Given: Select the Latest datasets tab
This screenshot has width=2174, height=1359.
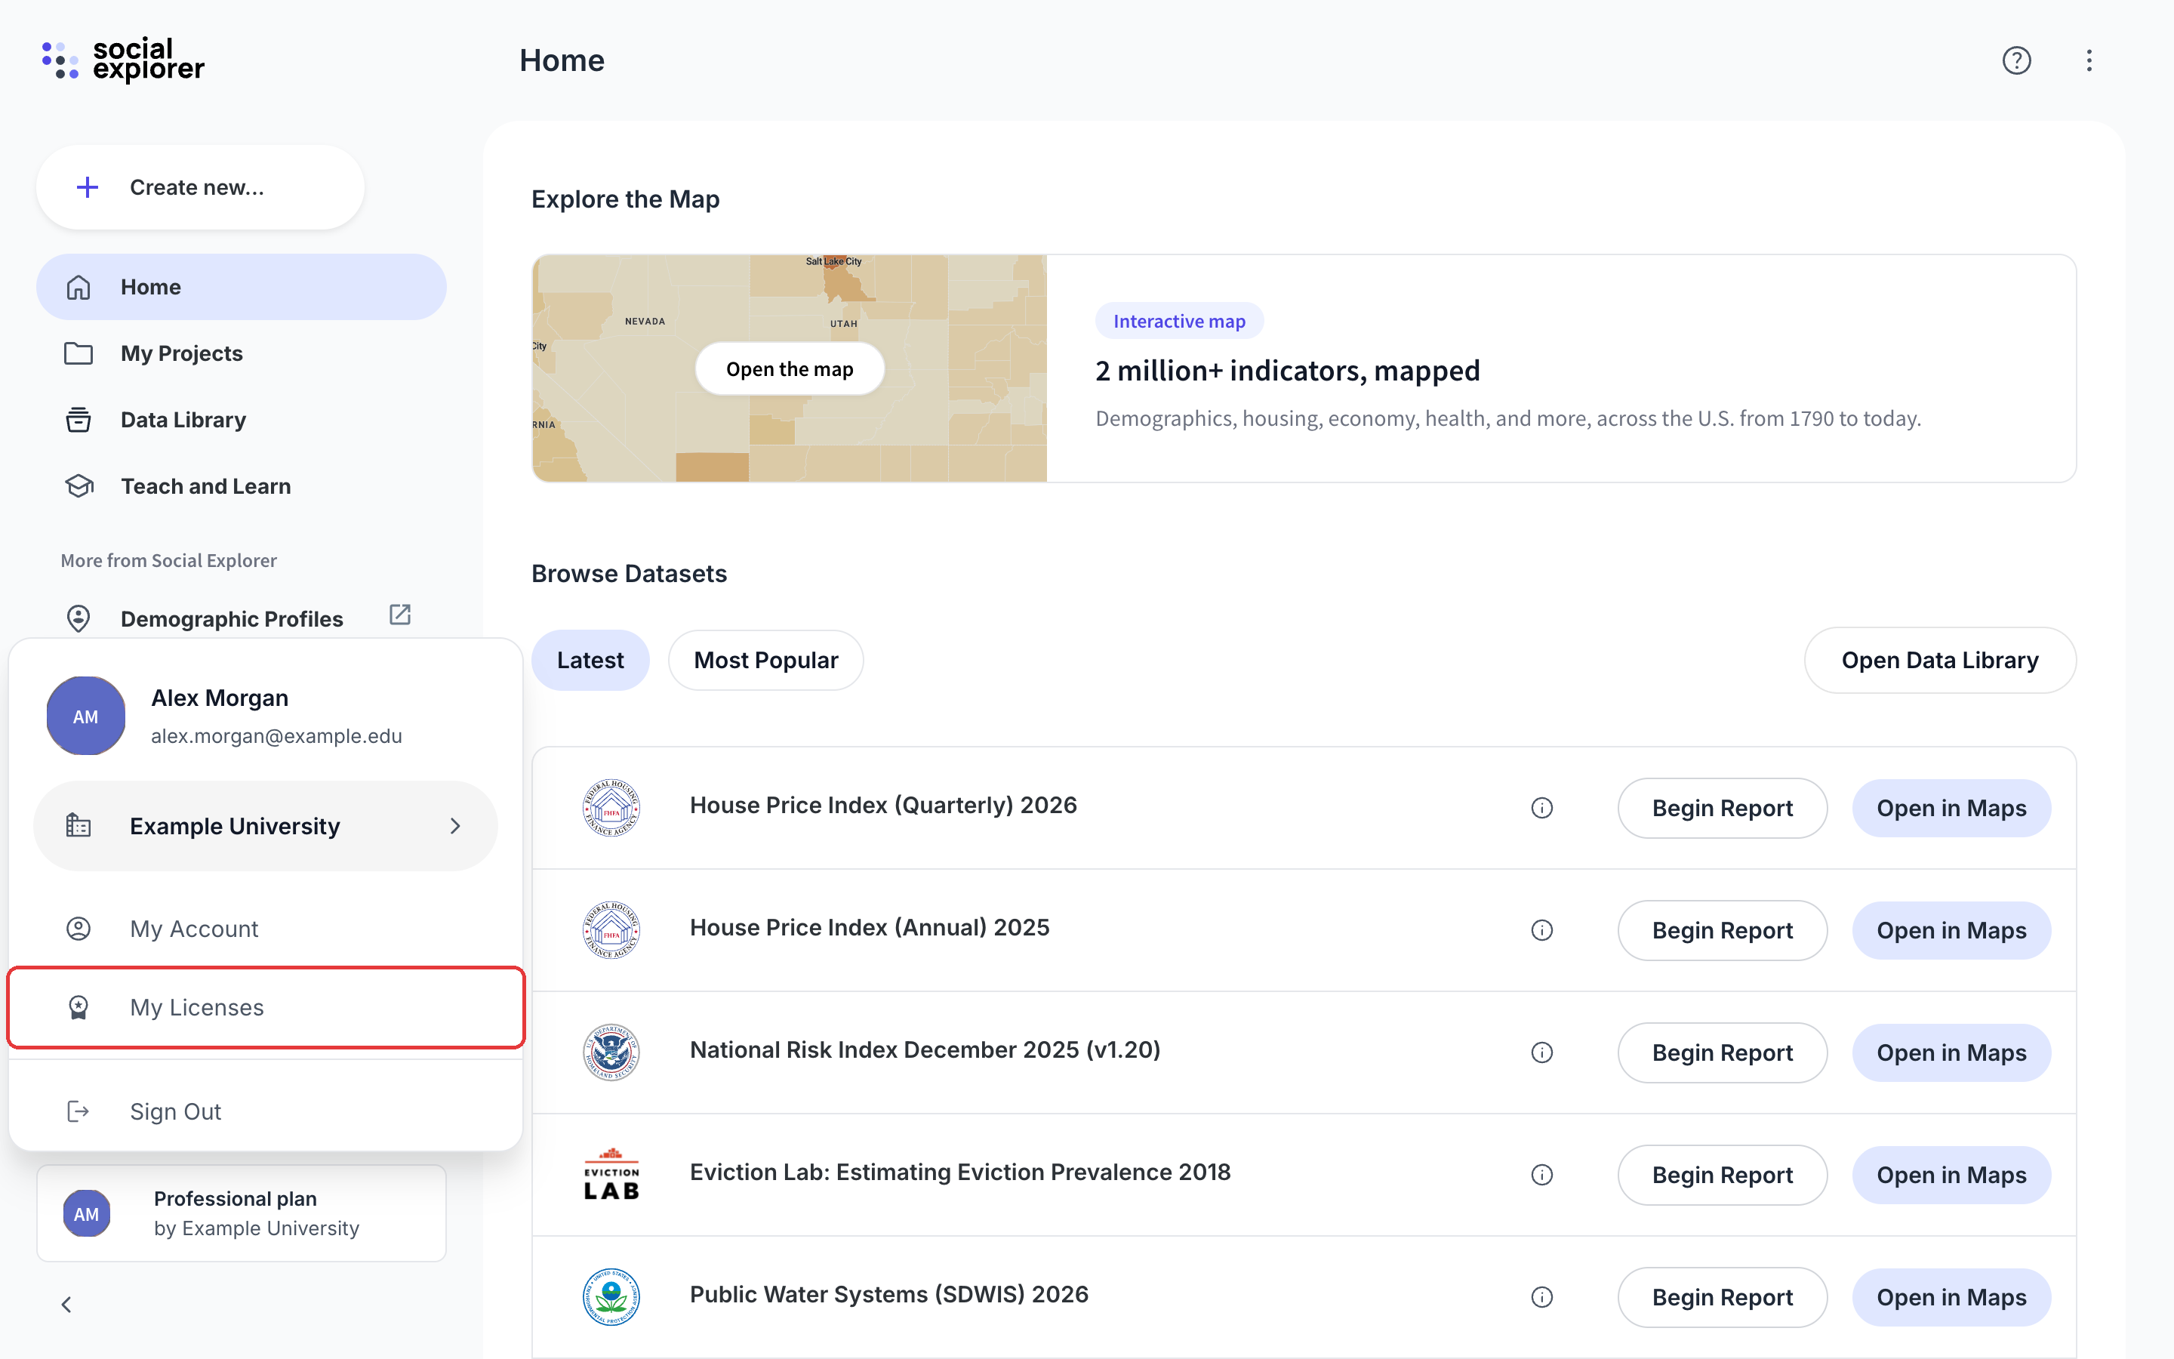Looking at the screenshot, I should (x=590, y=660).
